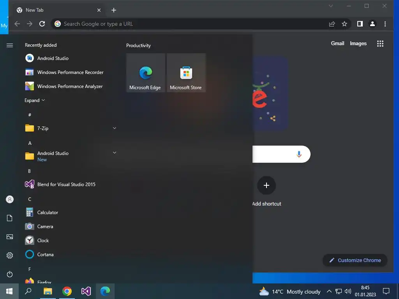This screenshot has height=299, width=399.
Task: Open Chrome profile avatar
Action: (372, 24)
